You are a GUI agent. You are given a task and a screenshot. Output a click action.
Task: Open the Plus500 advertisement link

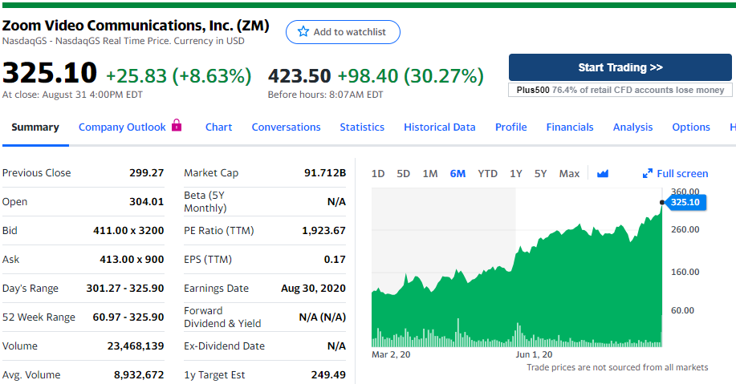click(x=620, y=90)
